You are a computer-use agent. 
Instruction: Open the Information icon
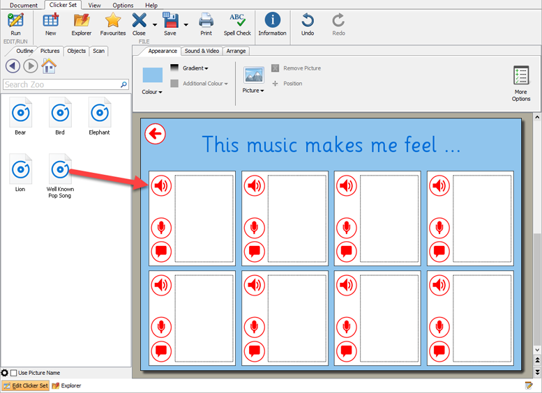pos(272,23)
